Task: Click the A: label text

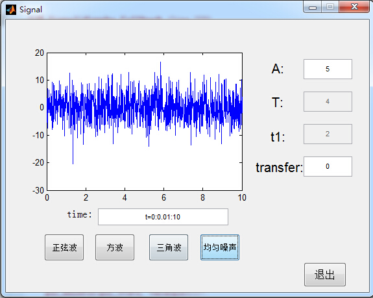Action: tap(278, 69)
